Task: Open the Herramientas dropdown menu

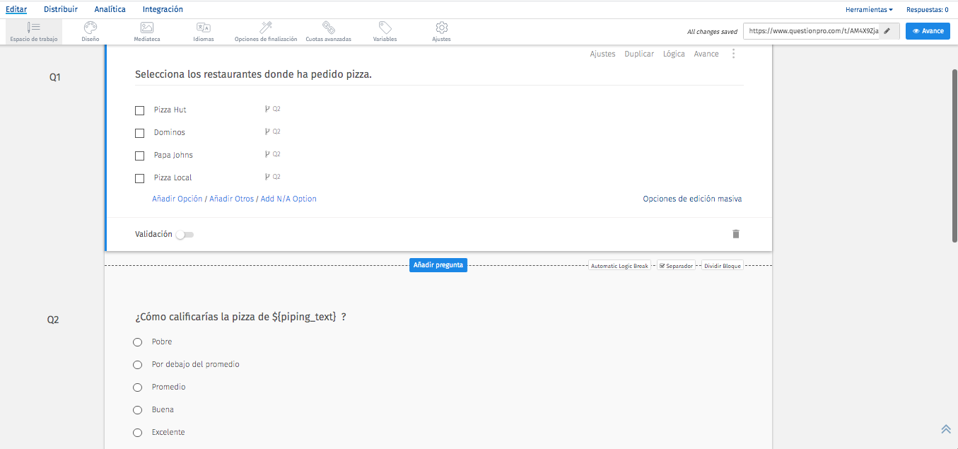Action: point(869,10)
